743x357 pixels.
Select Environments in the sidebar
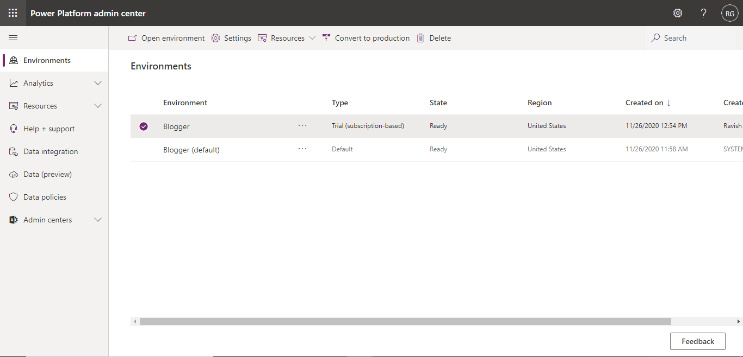[x=47, y=60]
